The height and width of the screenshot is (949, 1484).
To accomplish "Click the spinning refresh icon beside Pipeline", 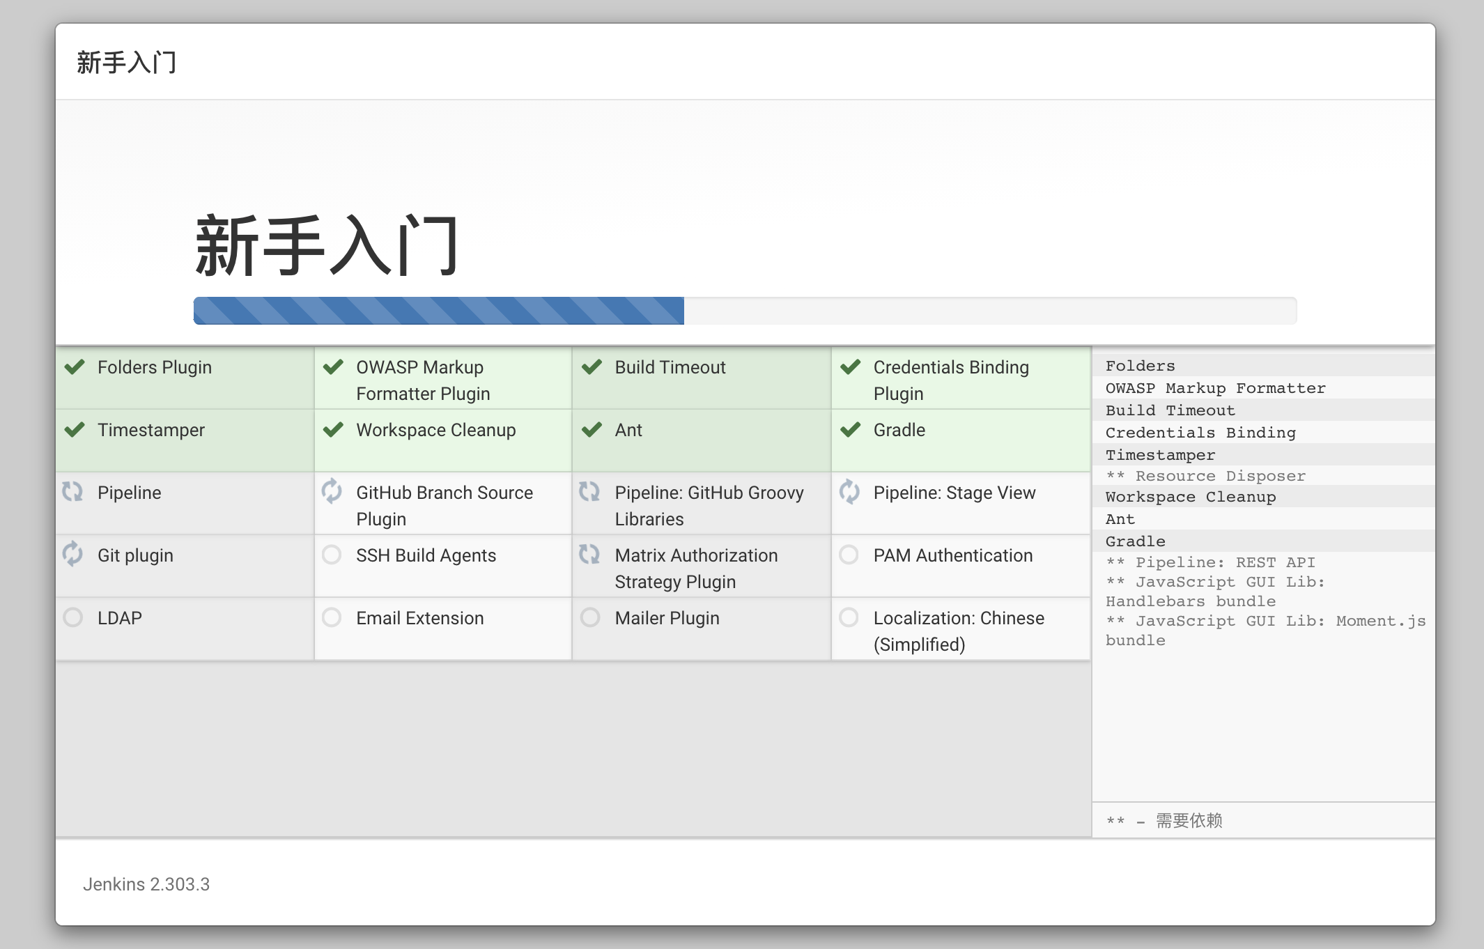I will 73,492.
